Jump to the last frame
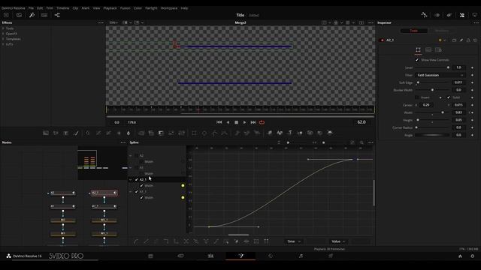The height and width of the screenshot is (270, 481). click(x=253, y=122)
